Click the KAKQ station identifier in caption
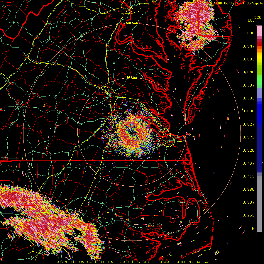Image resolution: width=264 pixels, height=264 pixels. [164, 262]
